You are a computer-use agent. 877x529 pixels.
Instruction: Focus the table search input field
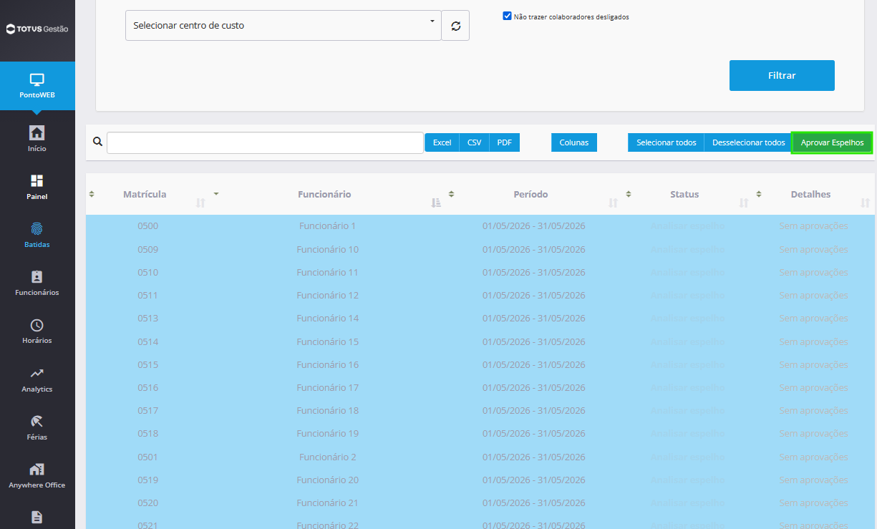click(x=265, y=142)
